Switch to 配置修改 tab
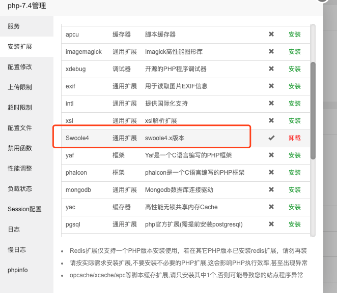The width and height of the screenshot is (337, 293). [26, 67]
